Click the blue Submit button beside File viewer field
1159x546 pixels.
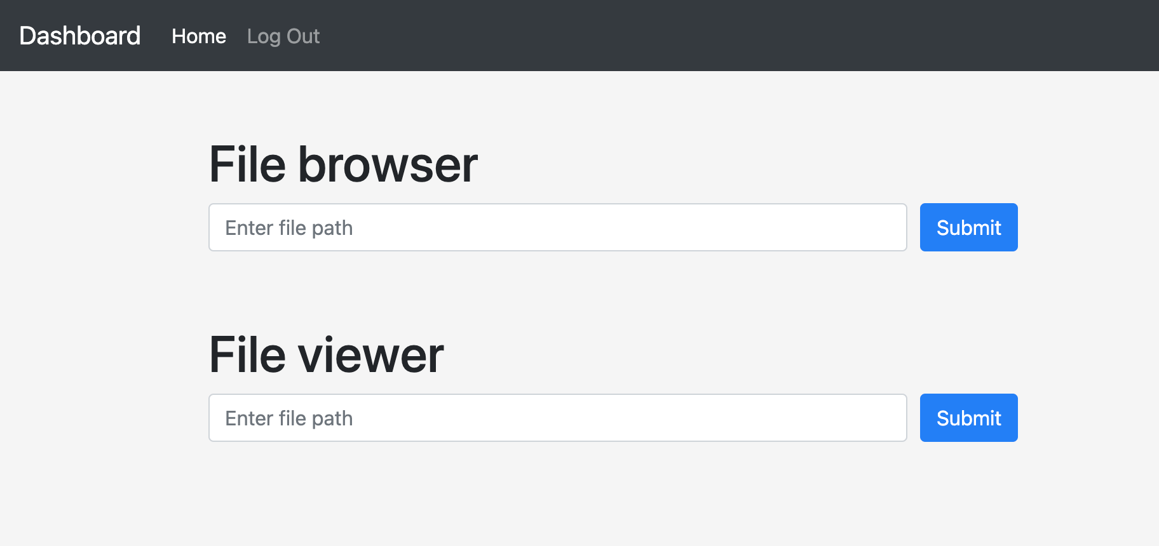(x=969, y=418)
